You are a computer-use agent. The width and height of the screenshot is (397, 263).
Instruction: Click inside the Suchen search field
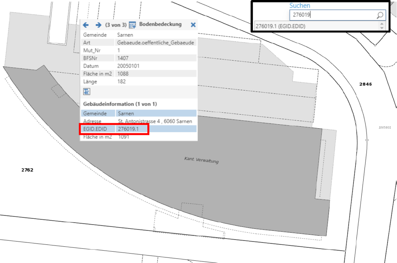(331, 15)
